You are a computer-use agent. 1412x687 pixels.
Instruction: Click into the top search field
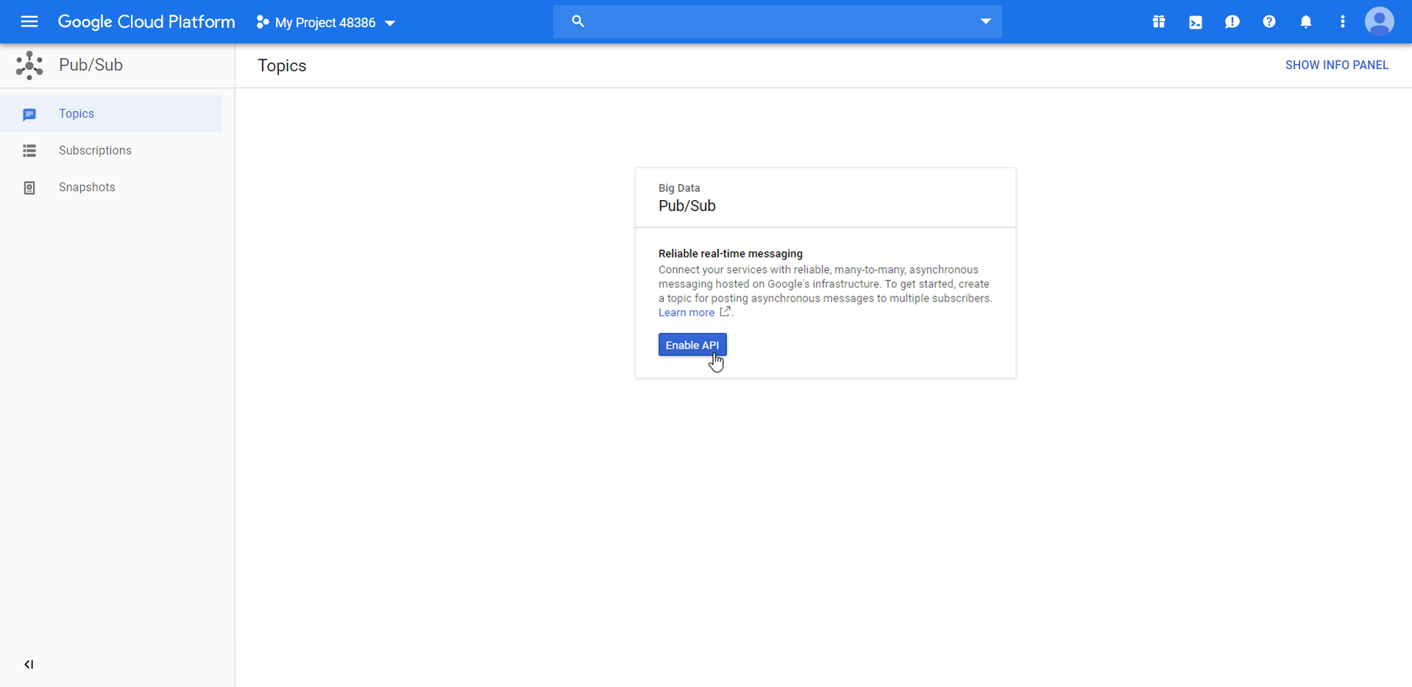[778, 21]
